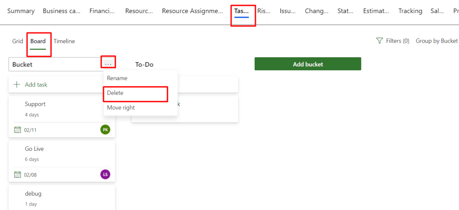This screenshot has width=459, height=210.
Task: Click the Filters funnel icon
Action: tap(380, 41)
